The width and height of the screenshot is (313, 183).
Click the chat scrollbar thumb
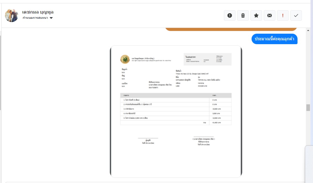click(308, 108)
